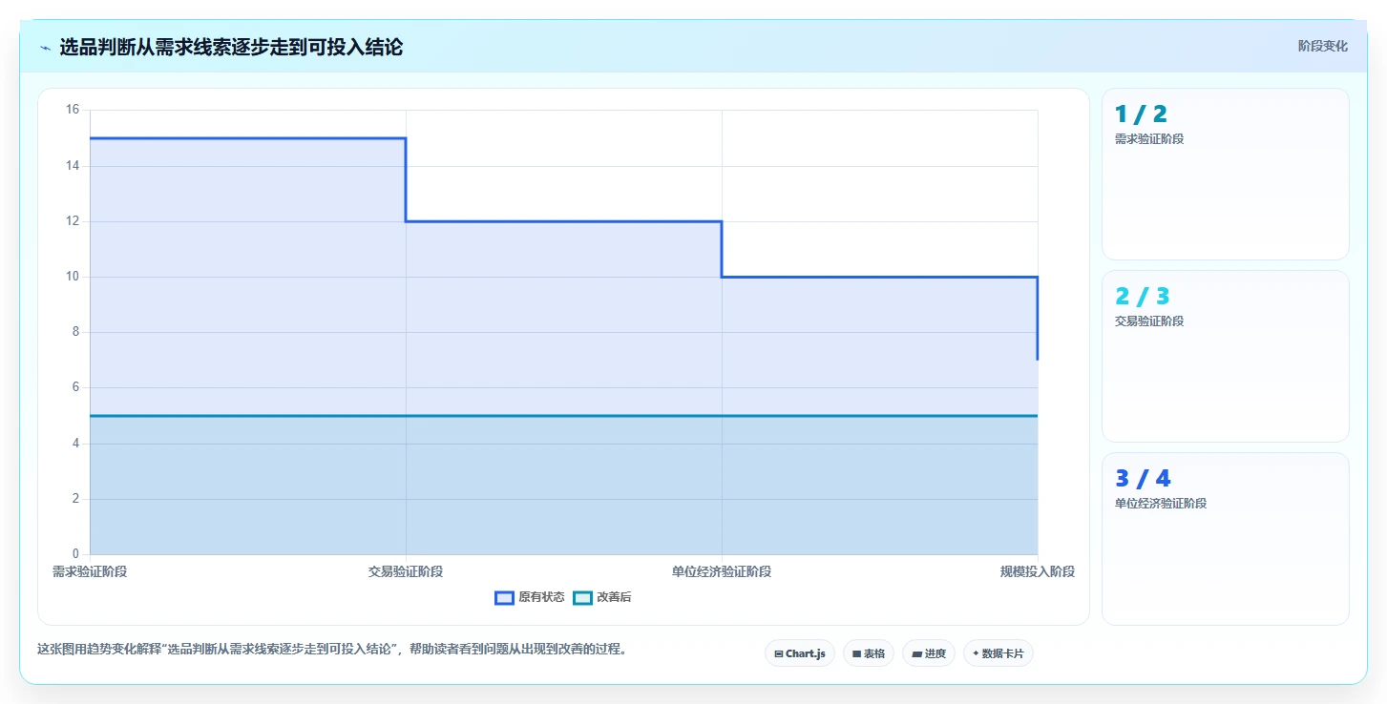Click the 规模投入阶段 x-axis label

point(1038,571)
